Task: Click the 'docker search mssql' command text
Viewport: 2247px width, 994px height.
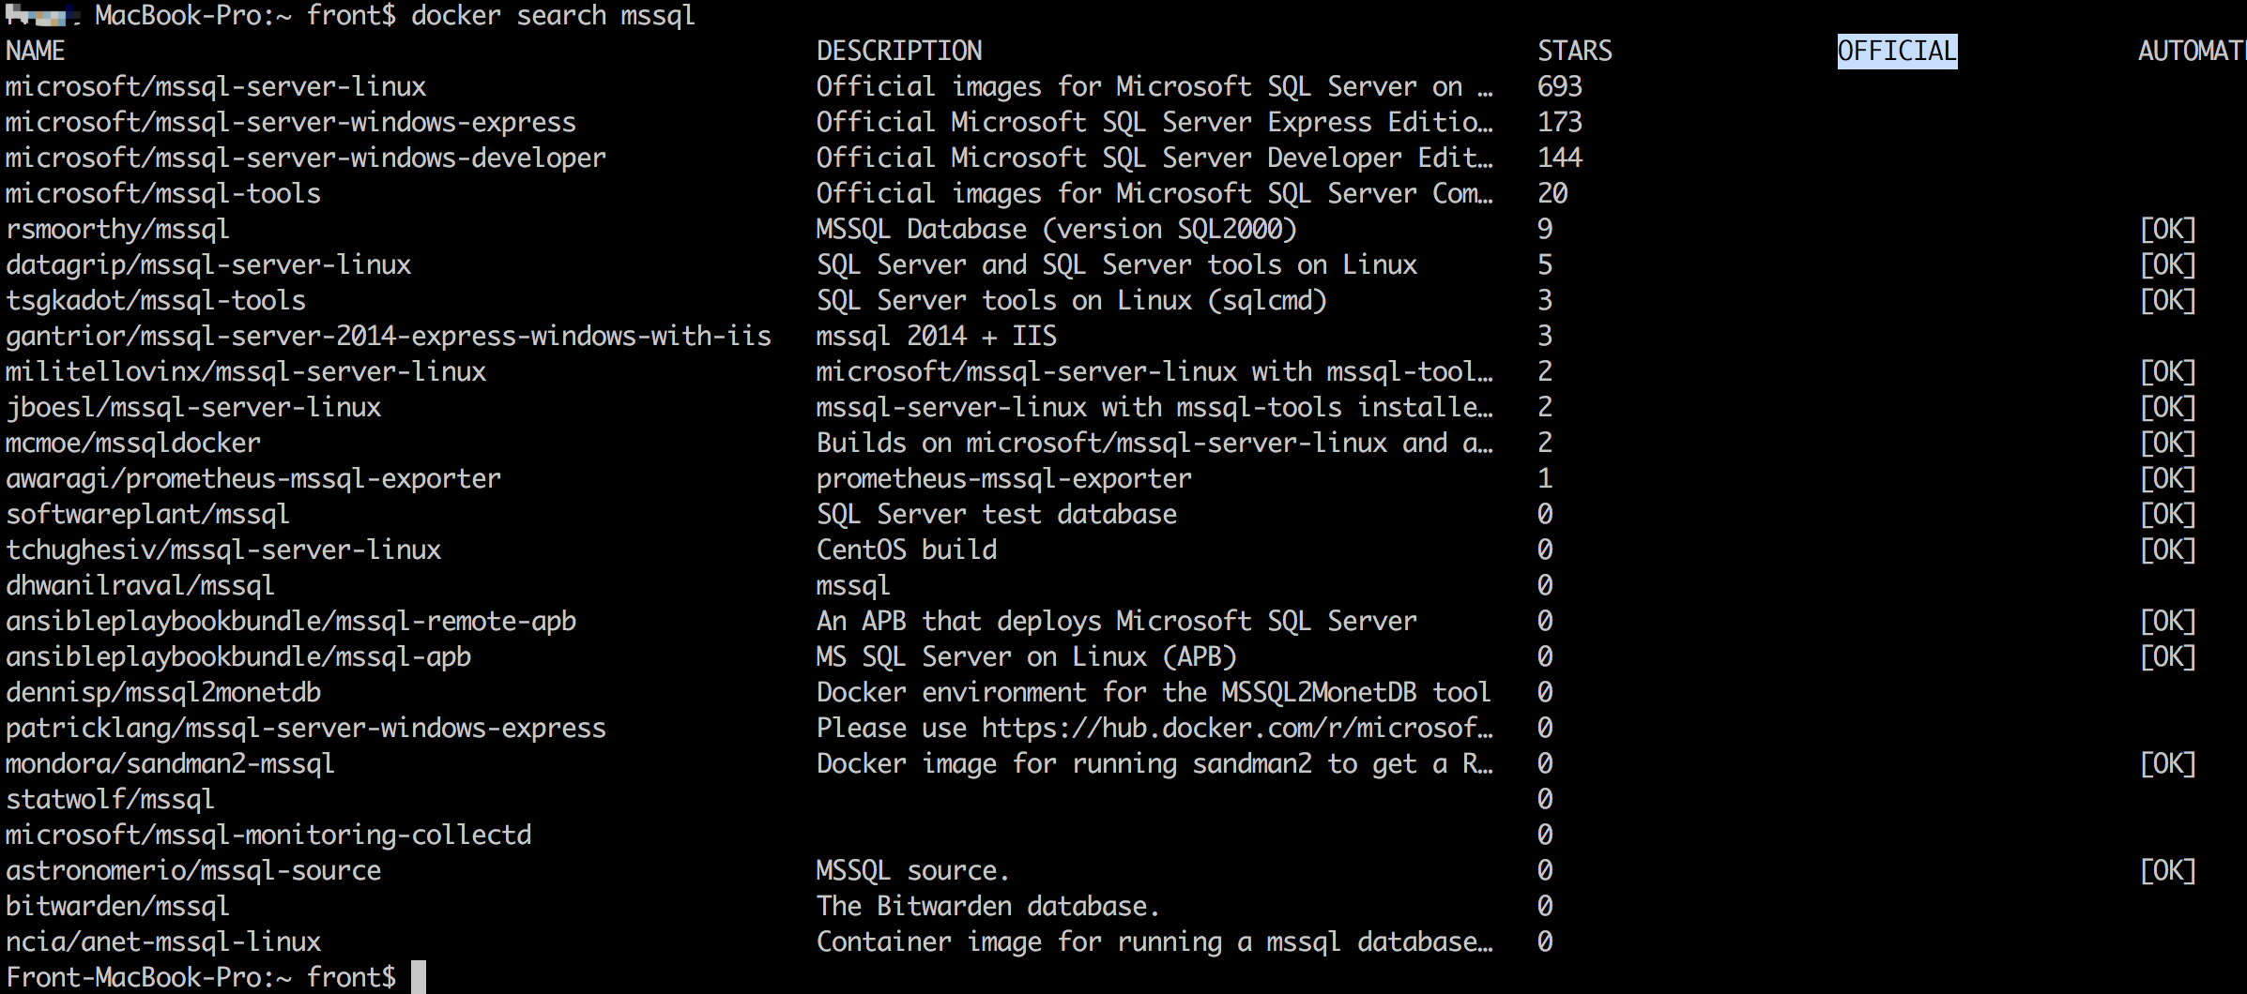Action: pos(553,16)
